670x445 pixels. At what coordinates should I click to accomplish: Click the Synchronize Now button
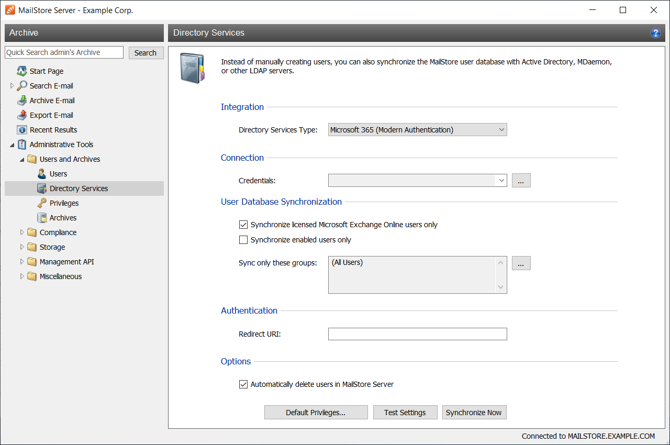click(x=474, y=413)
